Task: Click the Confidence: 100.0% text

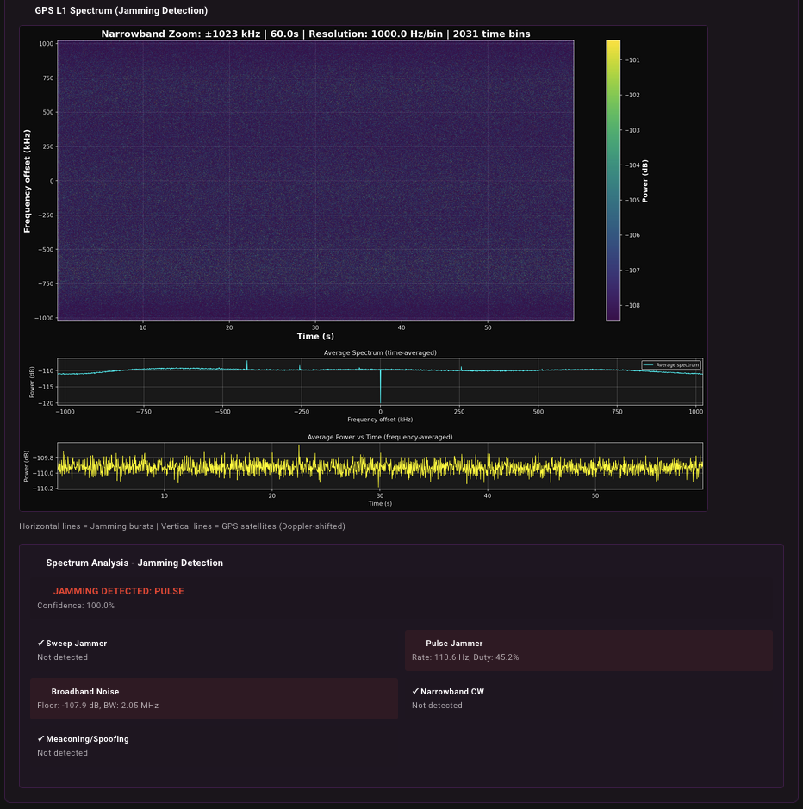Action: point(76,606)
